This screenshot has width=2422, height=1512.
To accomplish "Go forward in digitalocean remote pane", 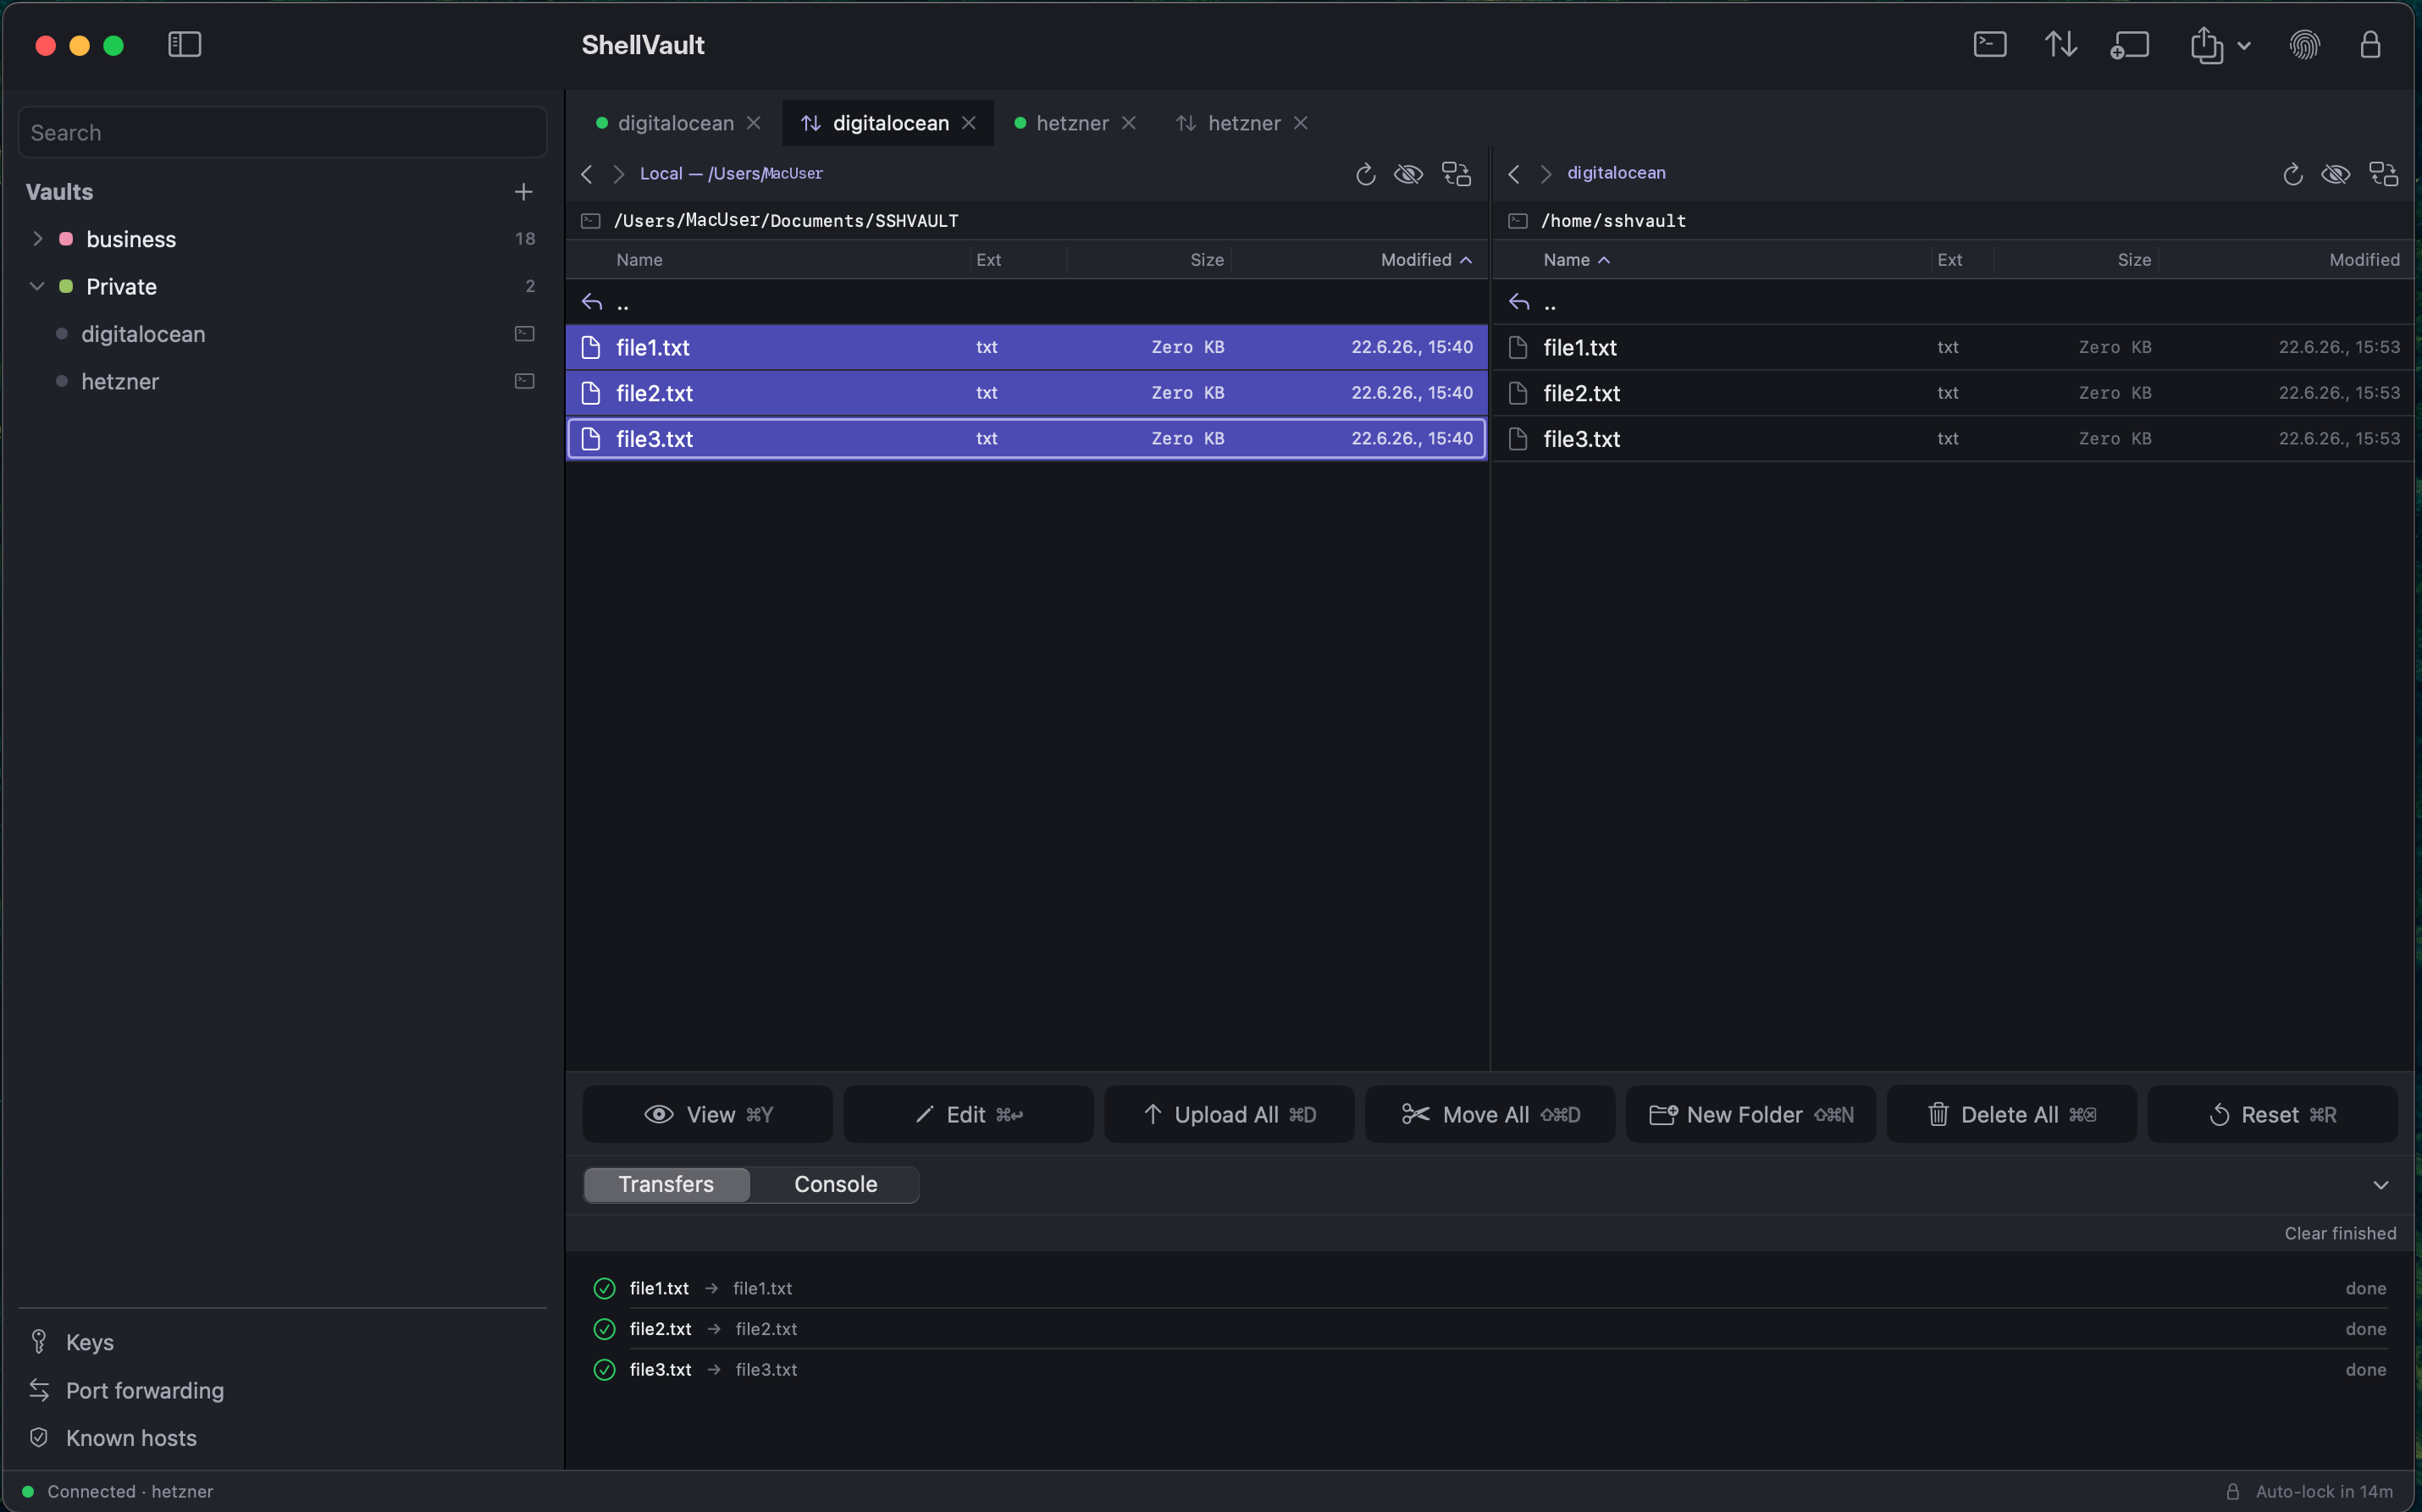I will [x=1546, y=174].
